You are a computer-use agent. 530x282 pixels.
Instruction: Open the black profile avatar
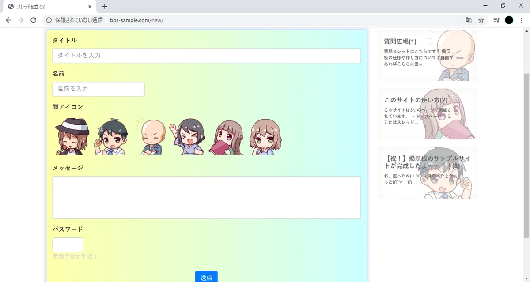pyautogui.click(x=509, y=20)
